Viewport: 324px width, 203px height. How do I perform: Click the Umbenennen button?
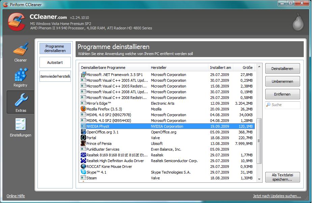tap(282, 81)
